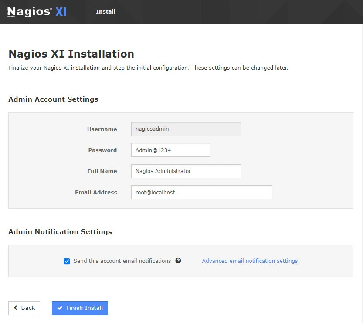Go back using the Back button
Screen dimensions: 363x323
pos(24,308)
